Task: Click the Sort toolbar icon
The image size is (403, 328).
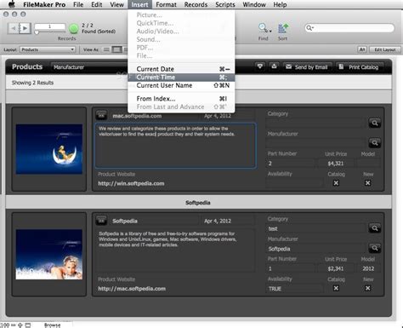Action: pos(283,28)
